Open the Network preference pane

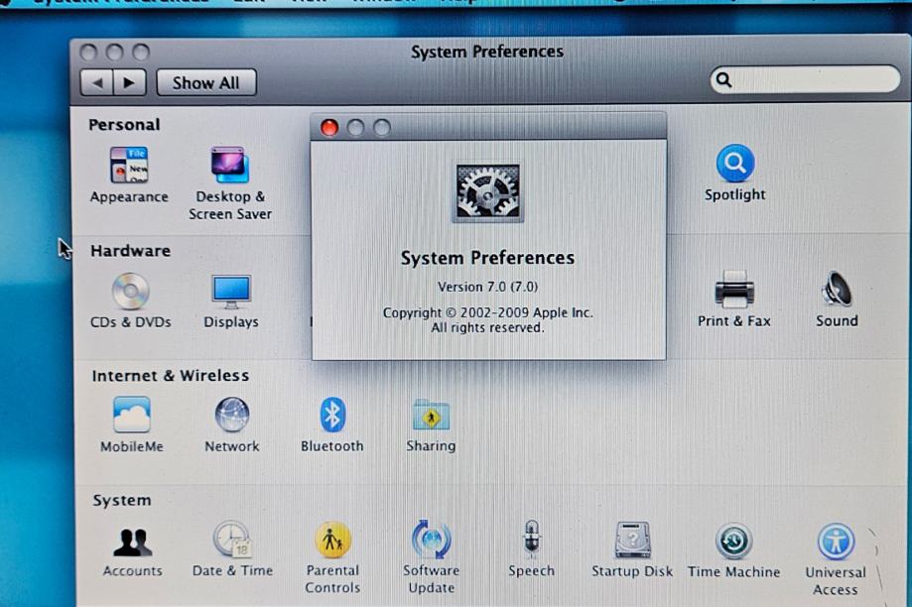click(x=232, y=425)
